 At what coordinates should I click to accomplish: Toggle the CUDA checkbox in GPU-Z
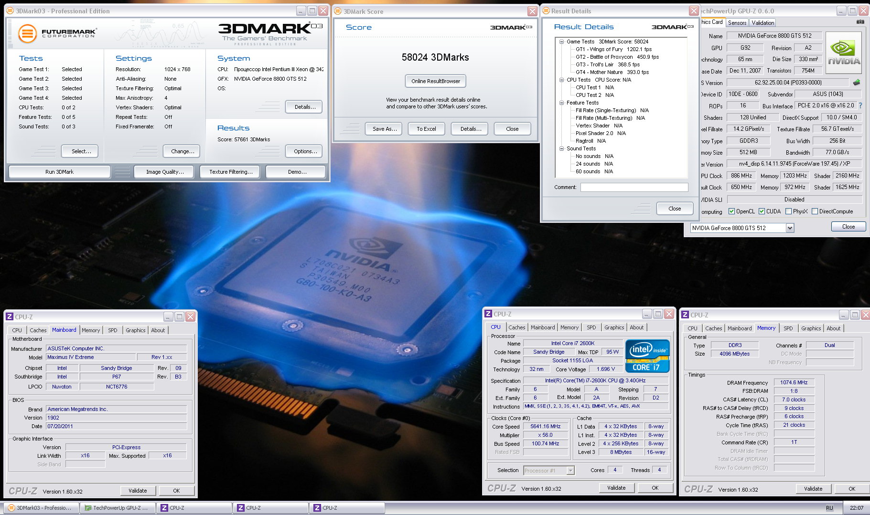[x=762, y=211]
